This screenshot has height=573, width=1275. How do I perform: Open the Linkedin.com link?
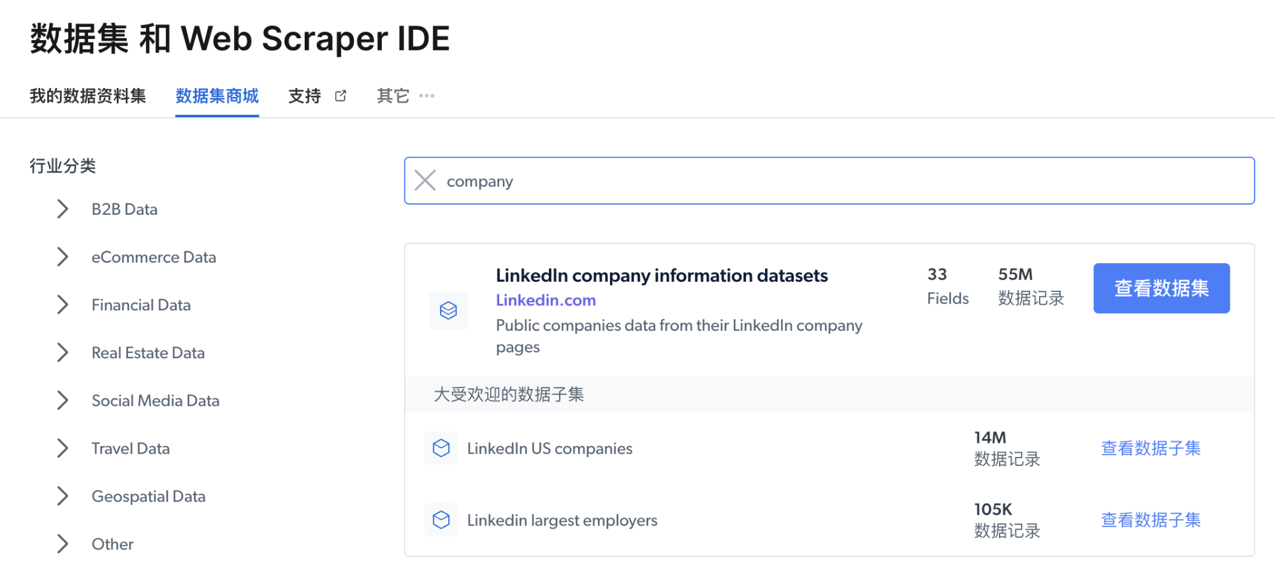[x=546, y=300]
